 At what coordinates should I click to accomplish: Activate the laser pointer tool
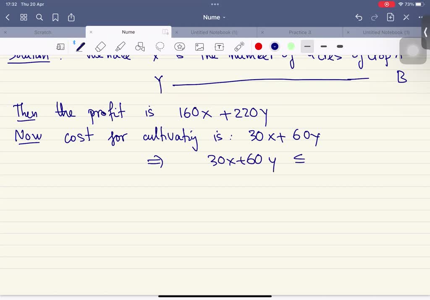pyautogui.click(x=239, y=46)
